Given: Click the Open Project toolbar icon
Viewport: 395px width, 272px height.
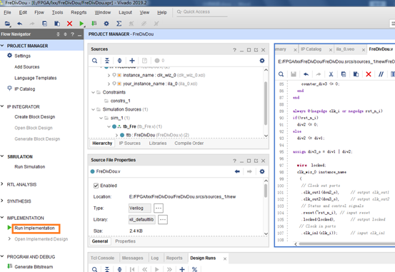Looking at the screenshot, I should (8, 24).
